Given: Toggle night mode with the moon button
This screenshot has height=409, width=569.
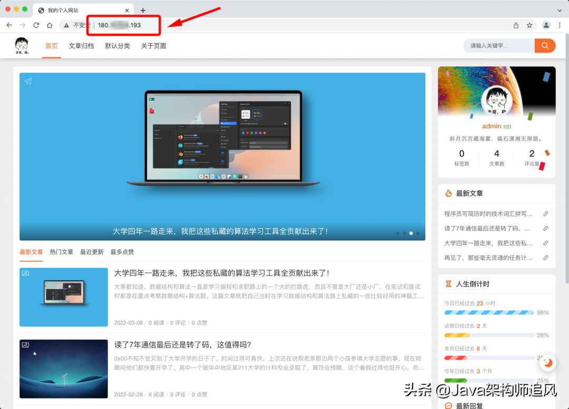Looking at the screenshot, I should coord(548,363).
